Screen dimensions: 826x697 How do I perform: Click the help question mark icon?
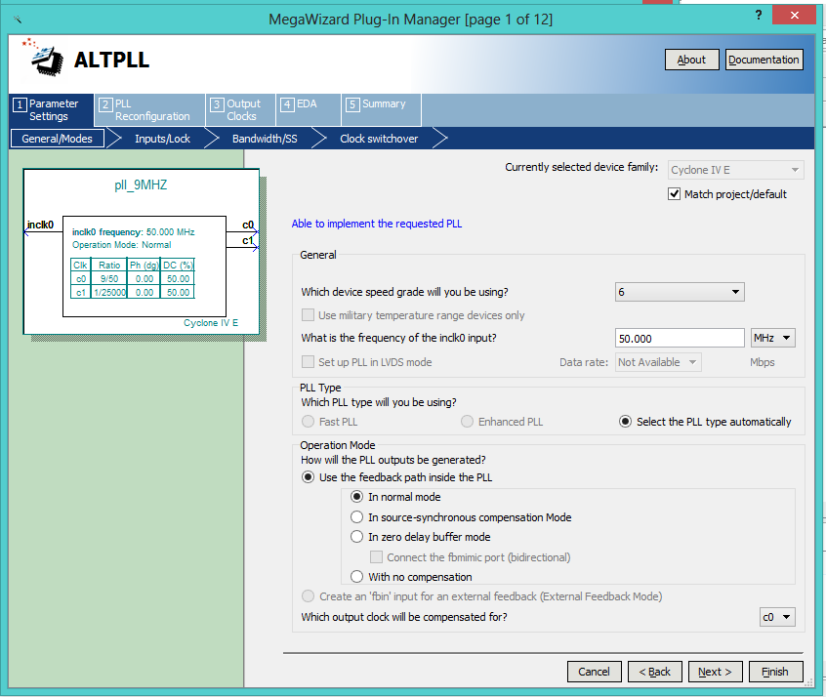pyautogui.click(x=758, y=15)
